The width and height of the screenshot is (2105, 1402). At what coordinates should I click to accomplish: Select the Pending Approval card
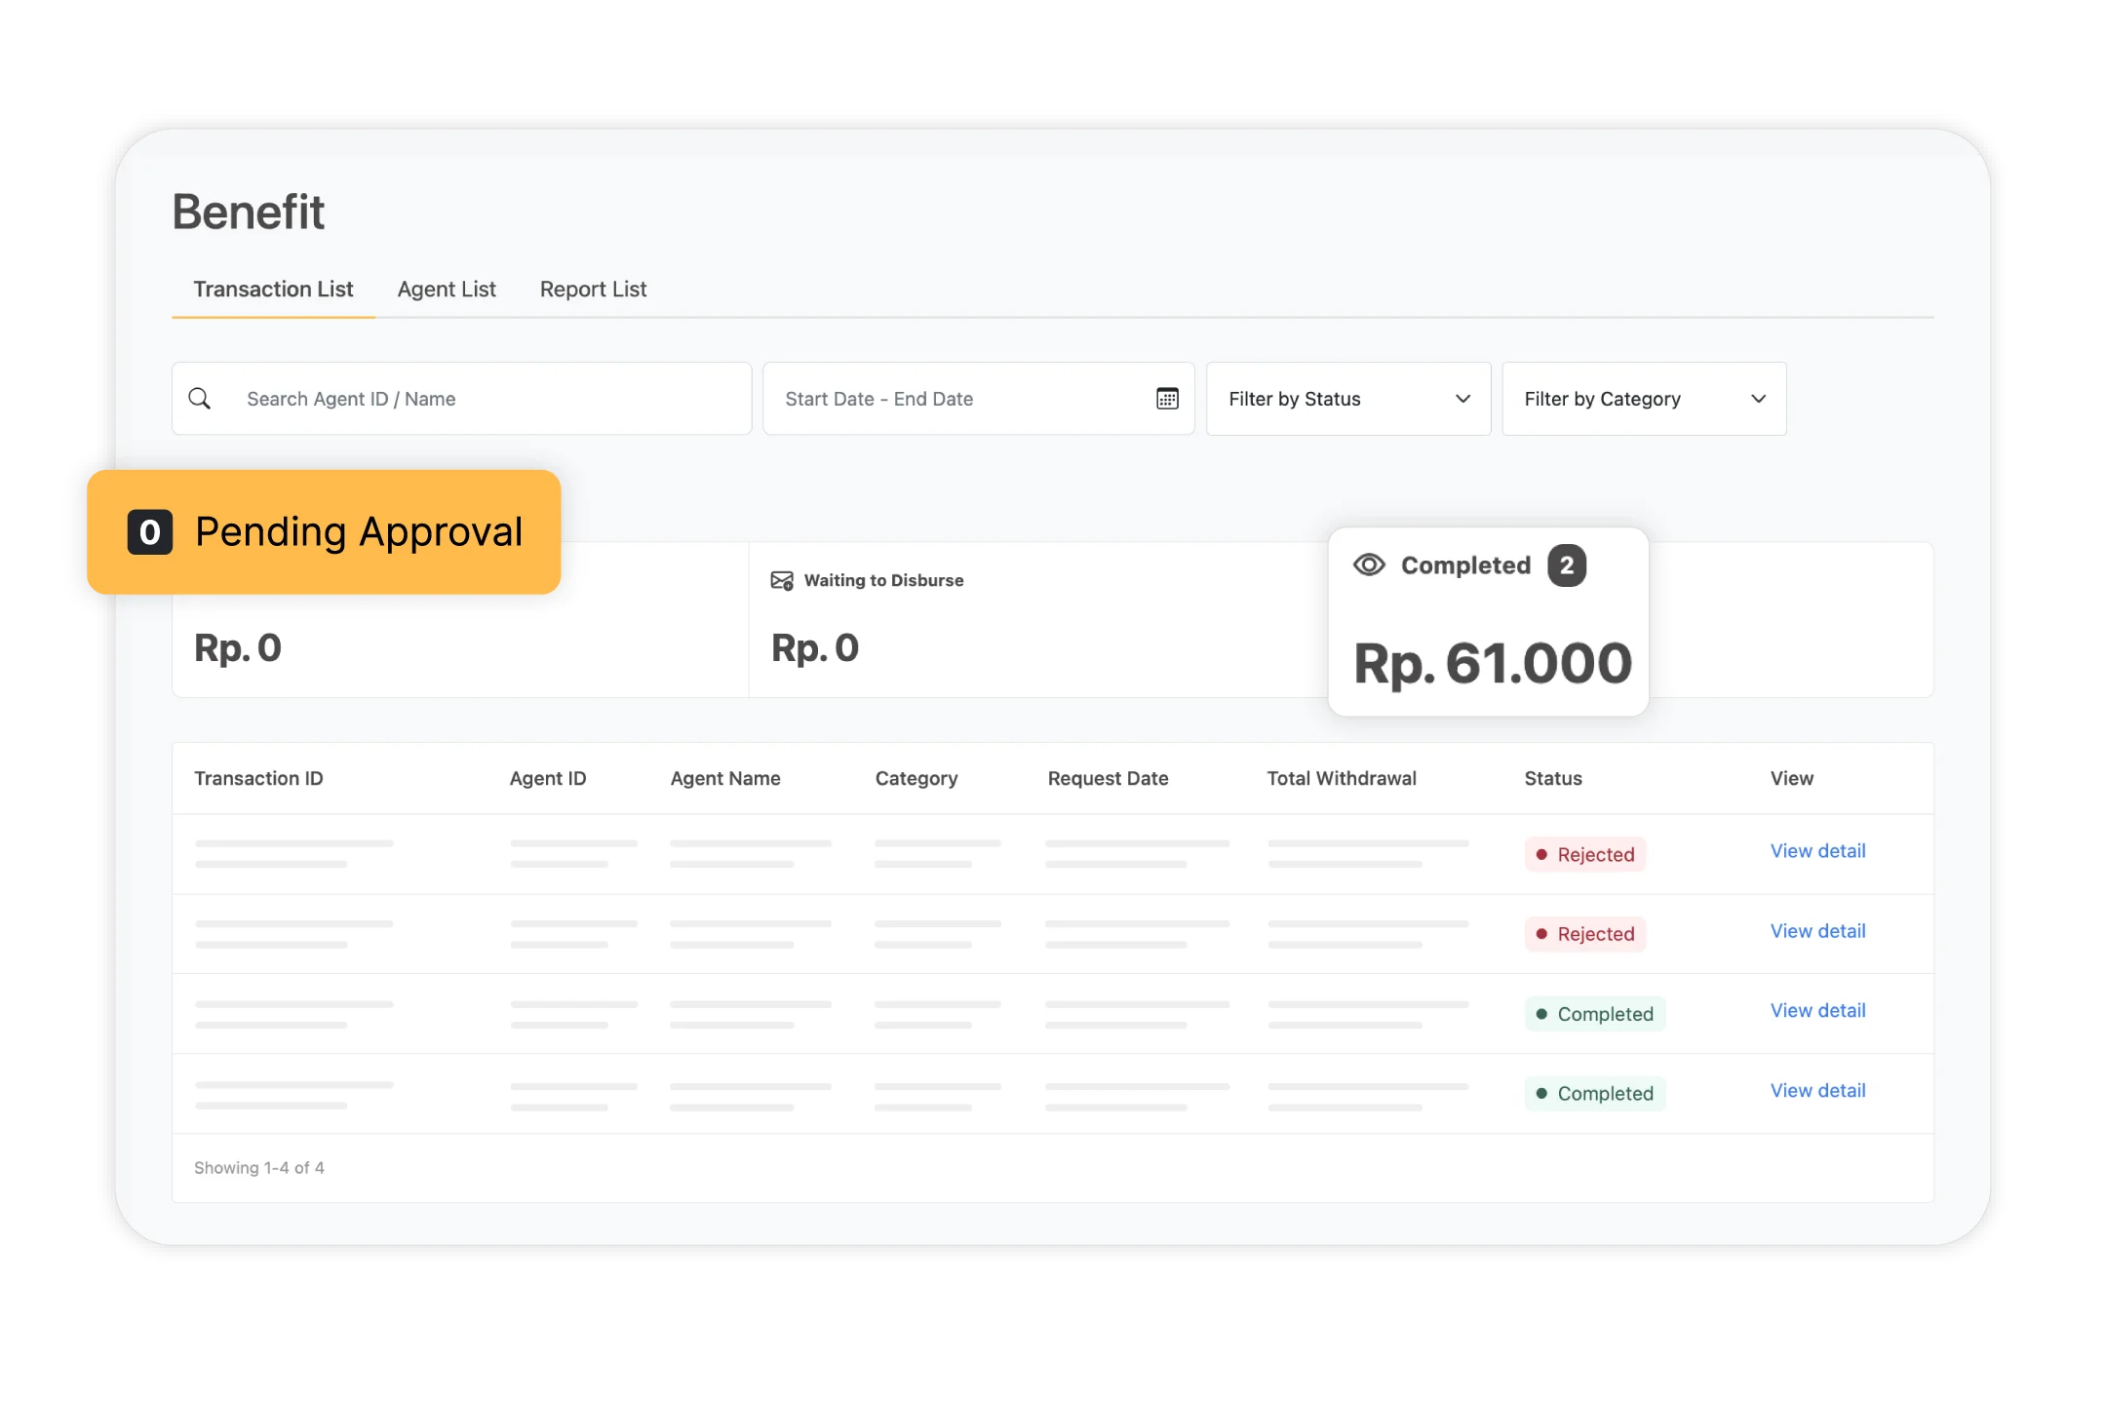[x=324, y=532]
